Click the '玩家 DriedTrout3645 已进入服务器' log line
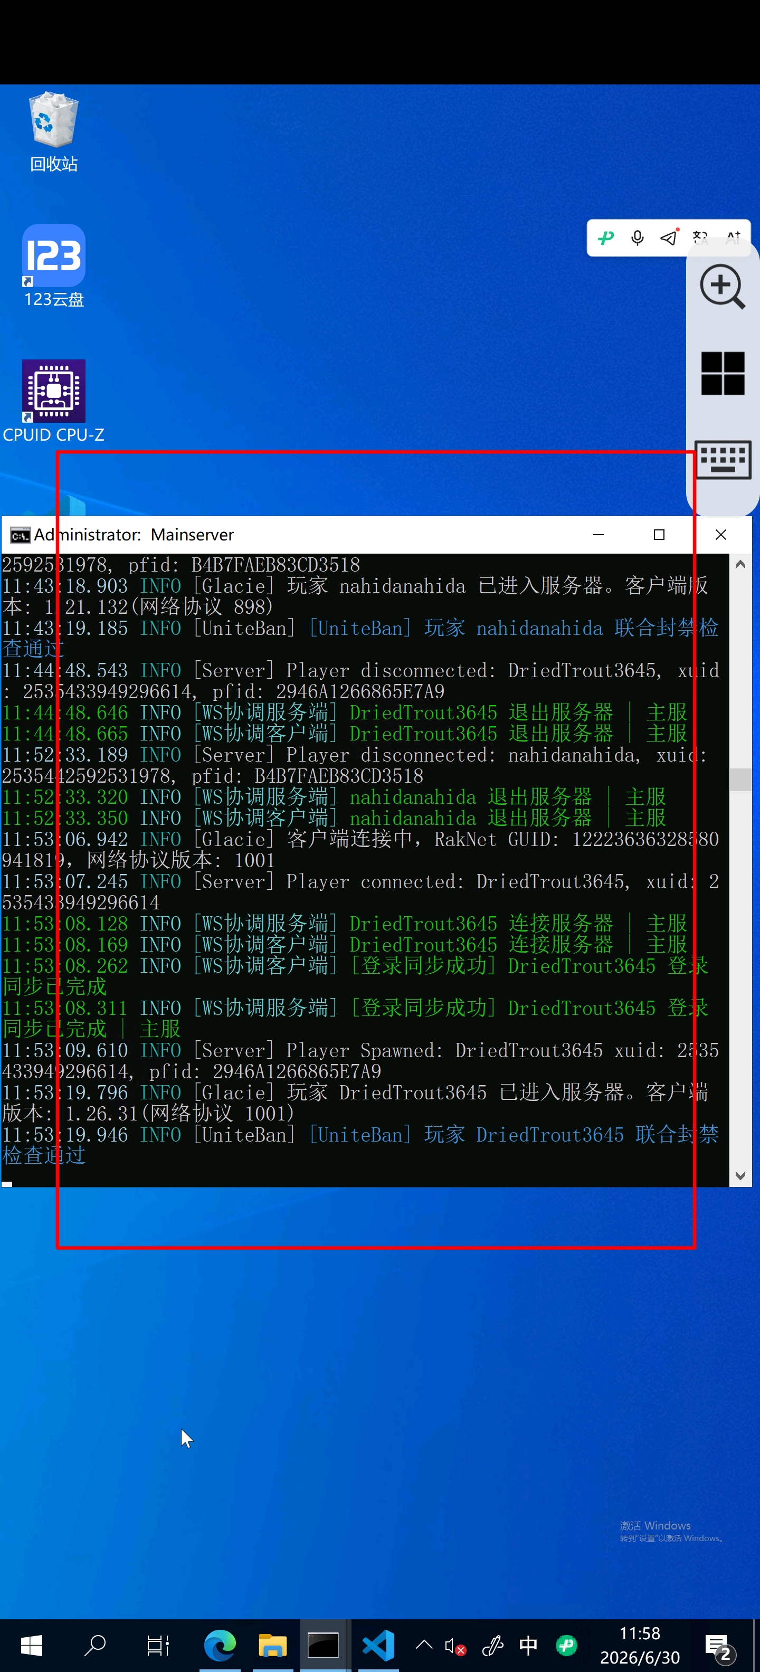The width and height of the screenshot is (760, 1672). point(356,1103)
